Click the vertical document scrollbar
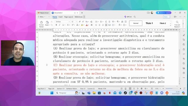Screen dimensions: 188x106 (x=179, y=52)
